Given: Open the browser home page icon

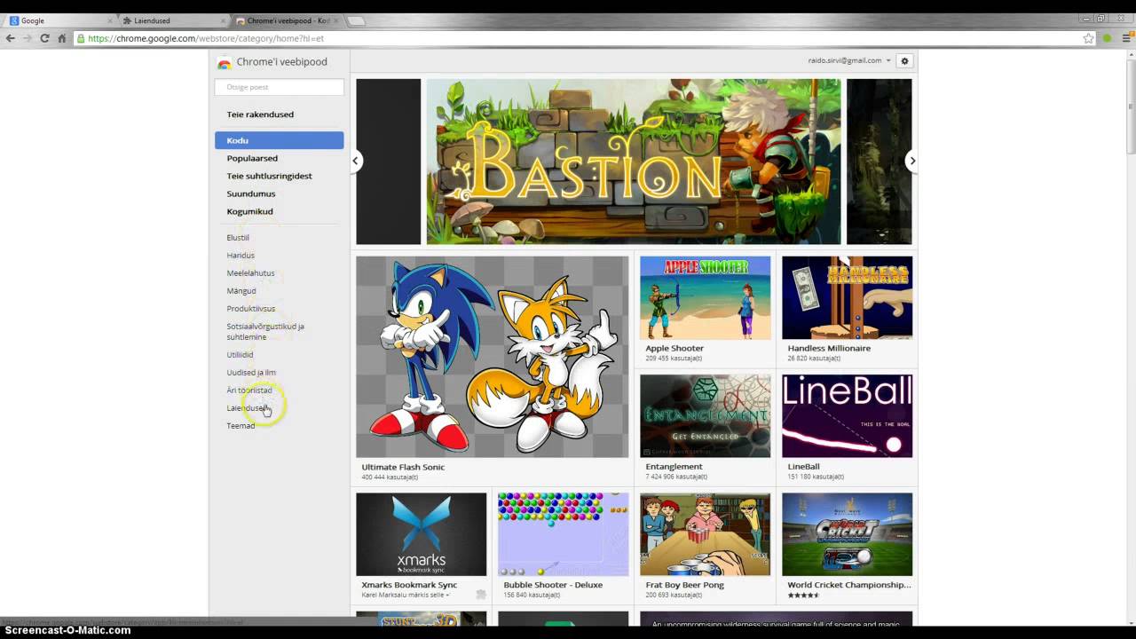Looking at the screenshot, I should tap(61, 38).
